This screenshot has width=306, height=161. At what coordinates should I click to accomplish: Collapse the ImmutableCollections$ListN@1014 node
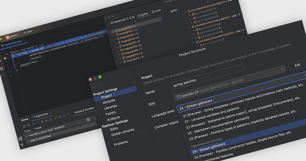click(x=186, y=11)
